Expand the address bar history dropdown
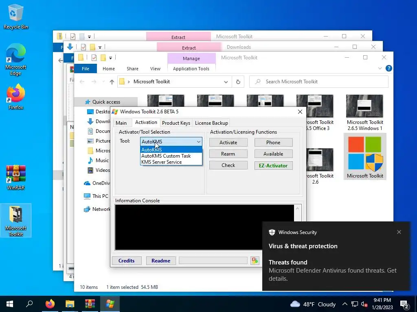 (226, 82)
